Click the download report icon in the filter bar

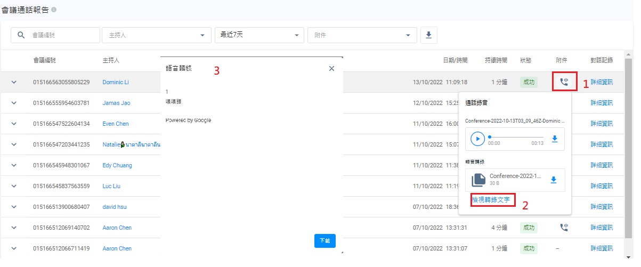pyautogui.click(x=429, y=35)
